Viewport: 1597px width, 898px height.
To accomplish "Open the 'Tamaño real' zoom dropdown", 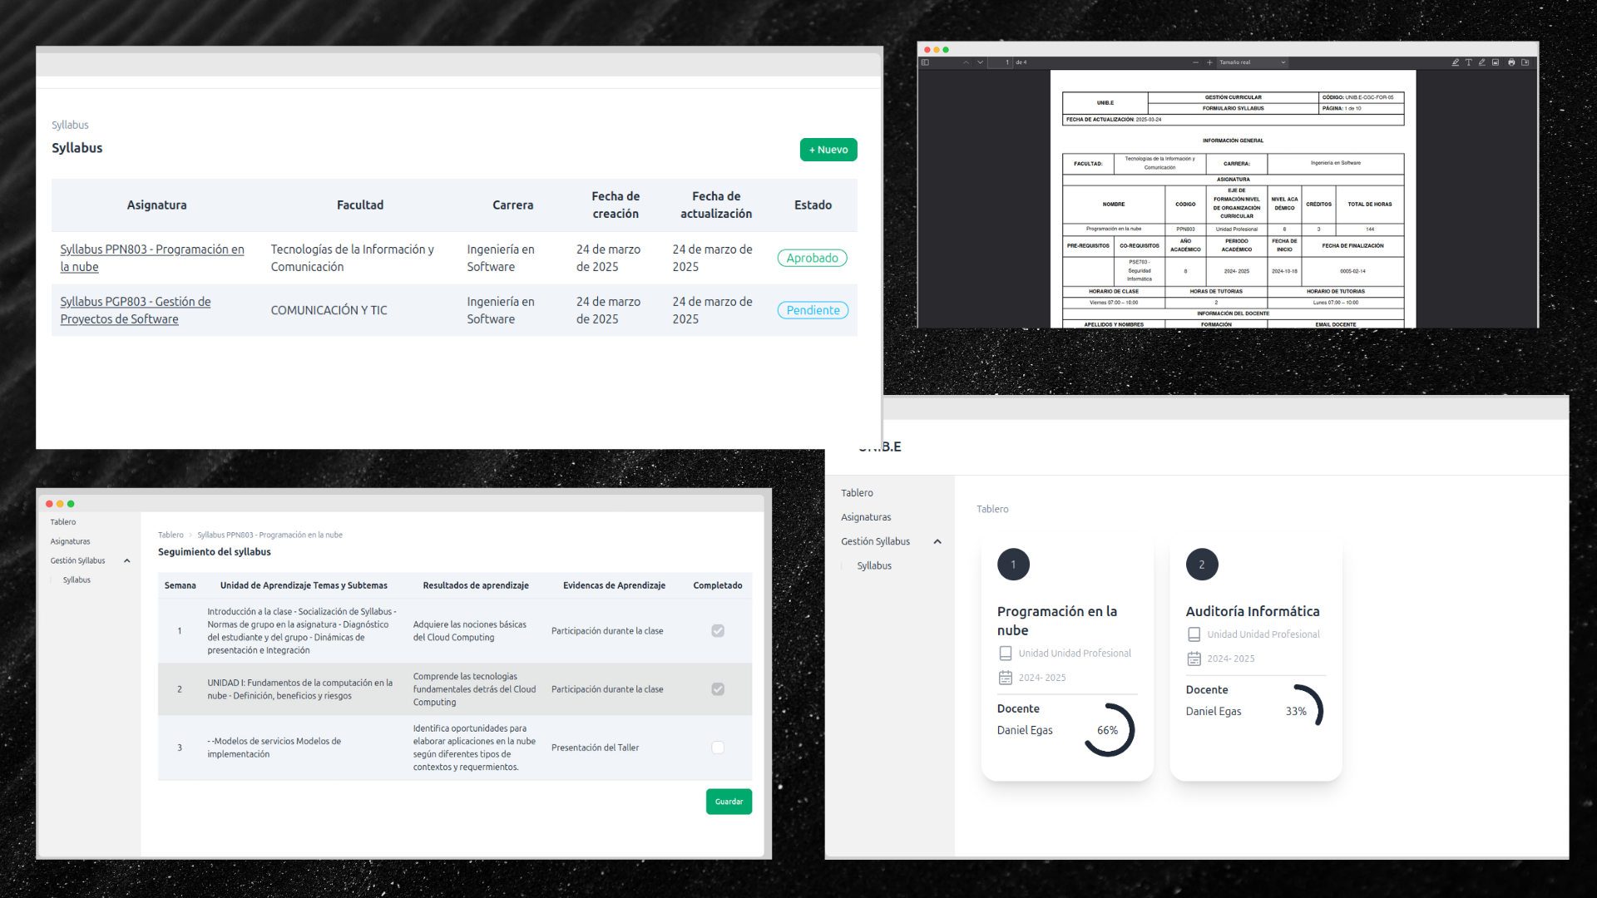I will (x=1252, y=62).
